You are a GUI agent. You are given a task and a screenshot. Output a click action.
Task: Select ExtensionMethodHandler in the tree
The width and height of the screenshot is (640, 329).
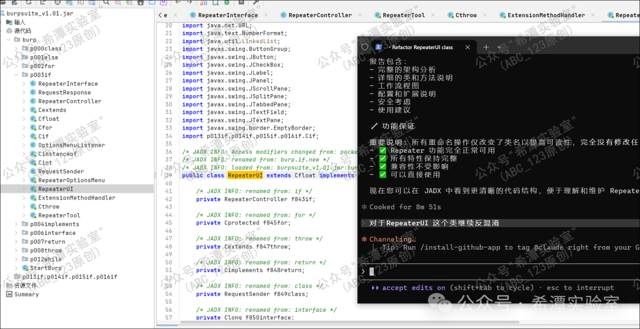click(x=76, y=198)
